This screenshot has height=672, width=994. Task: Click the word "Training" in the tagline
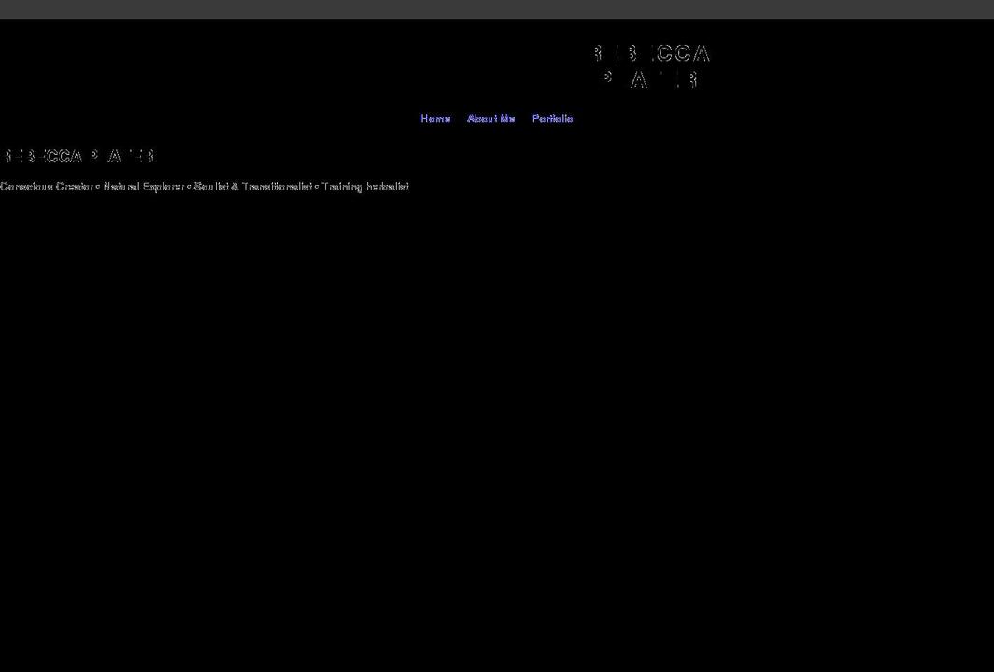[x=342, y=187]
